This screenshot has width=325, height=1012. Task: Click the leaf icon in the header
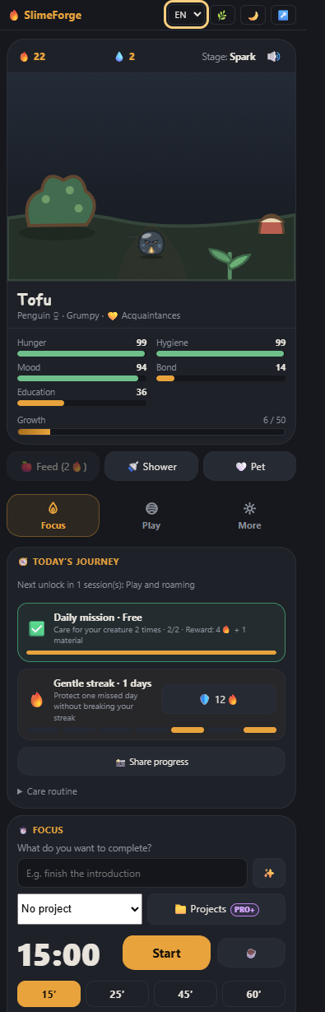[x=221, y=15]
